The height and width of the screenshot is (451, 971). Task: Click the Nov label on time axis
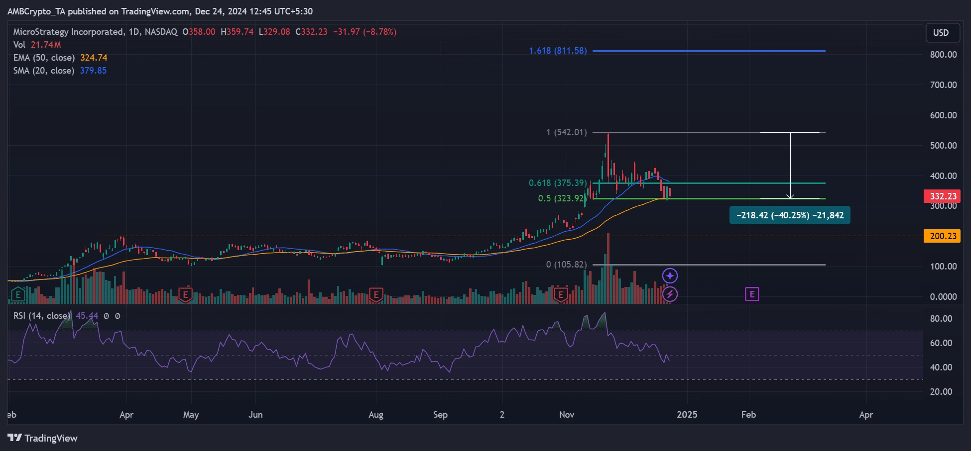(567, 415)
